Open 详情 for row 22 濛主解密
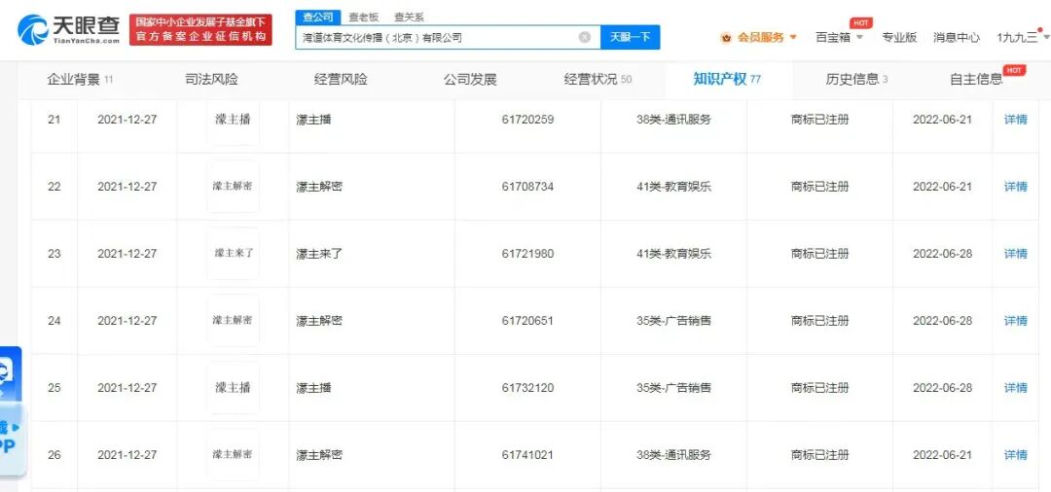 tap(1015, 187)
